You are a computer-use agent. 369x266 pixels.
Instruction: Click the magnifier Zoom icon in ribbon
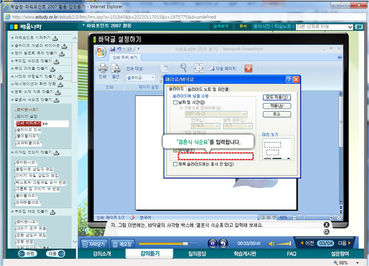(183, 68)
